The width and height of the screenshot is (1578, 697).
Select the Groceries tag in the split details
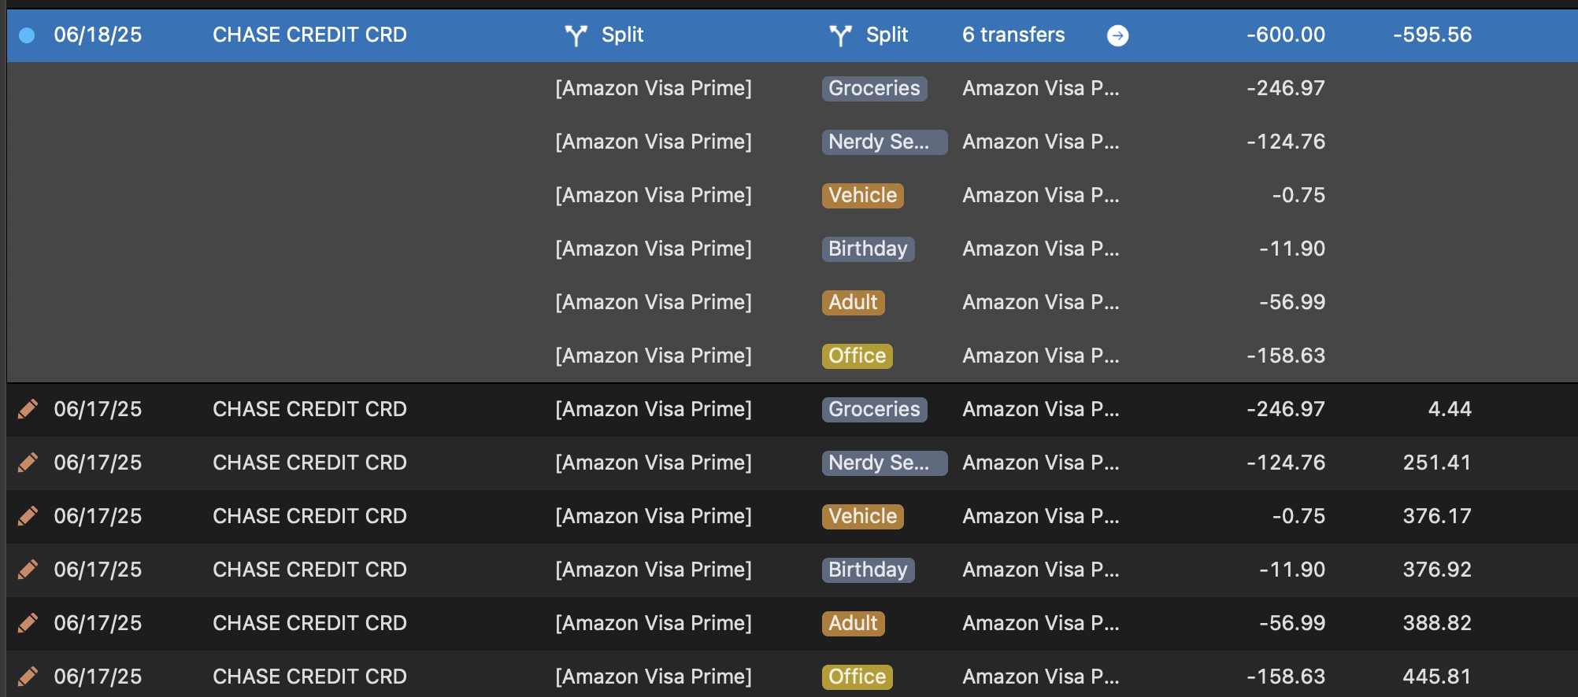874,88
